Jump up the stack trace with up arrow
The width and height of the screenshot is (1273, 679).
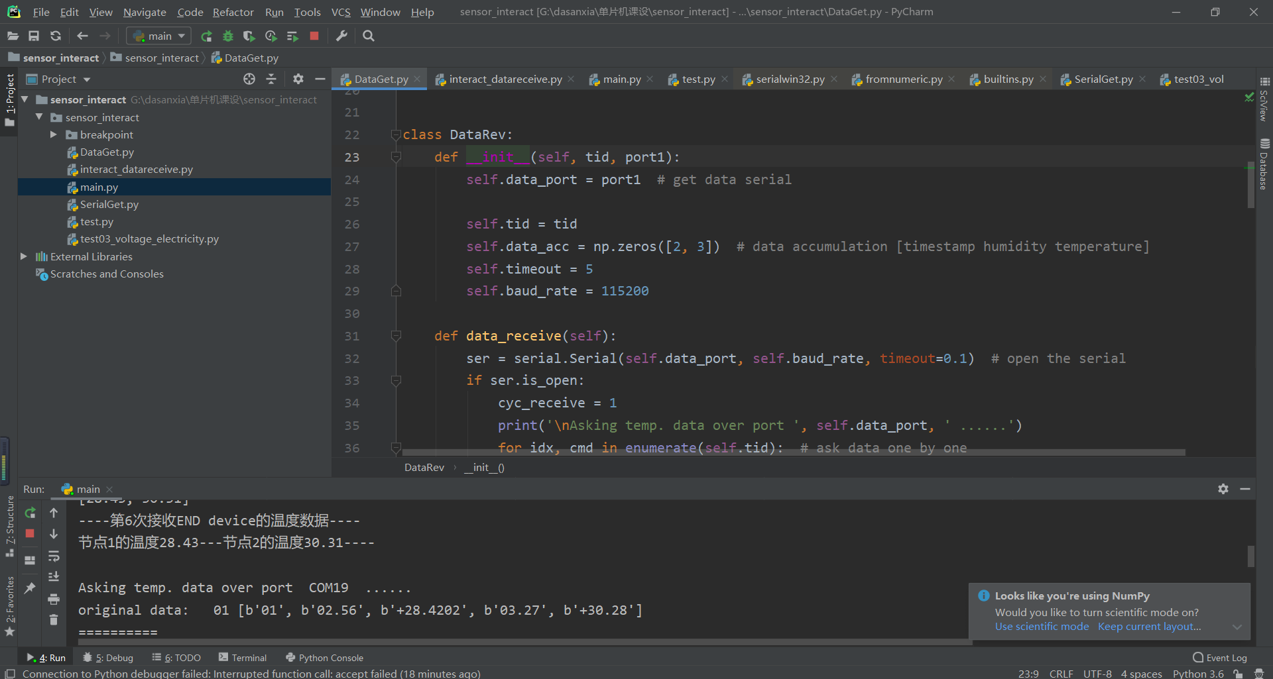54,513
